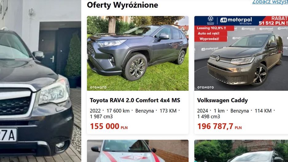Click OTOMOTO watermark on the Caddy photo
Screen dimensions: 288x162
(205, 87)
